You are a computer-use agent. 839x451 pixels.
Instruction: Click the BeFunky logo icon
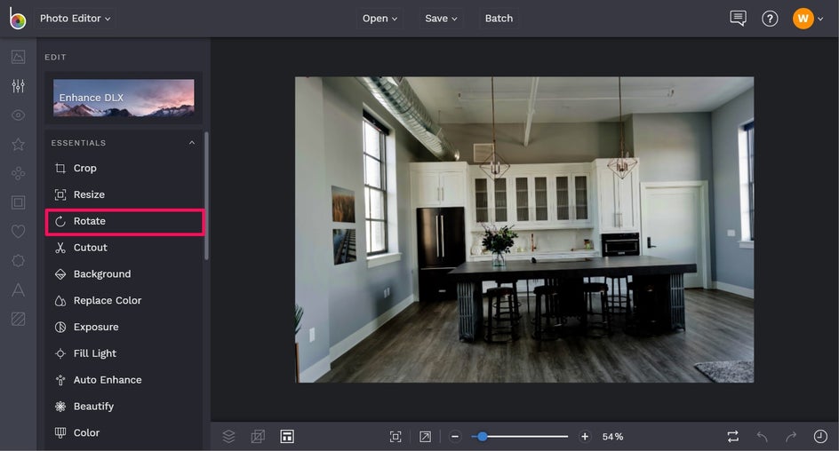click(x=17, y=18)
